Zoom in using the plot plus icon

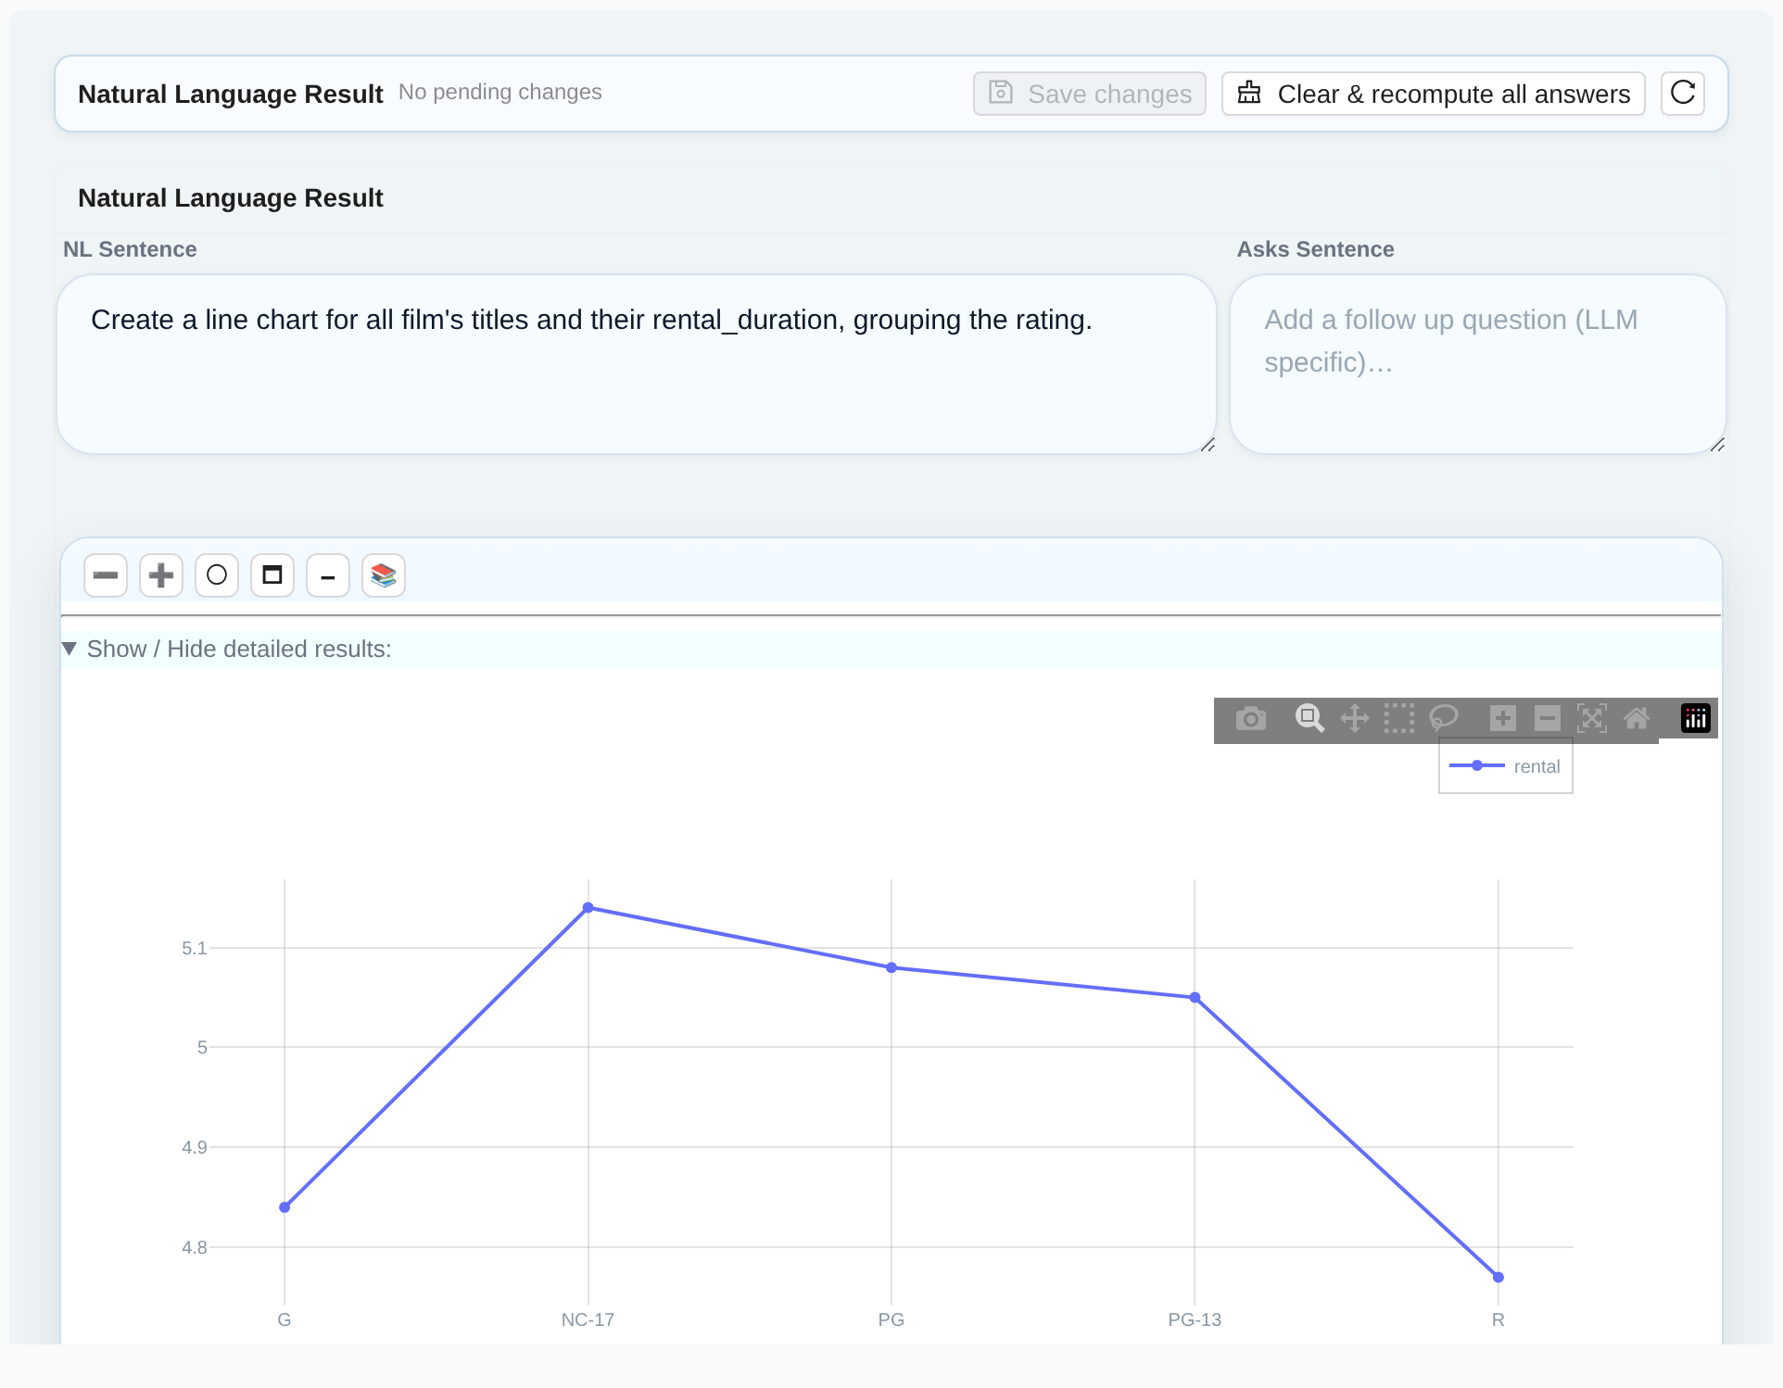coord(1503,718)
